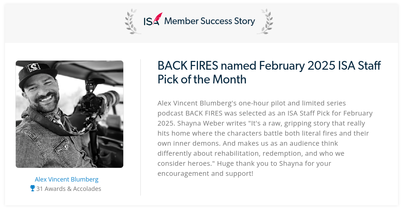403x211 pixels.
Task: Click 'encouragement and support!' closing text
Action: pyautogui.click(x=205, y=174)
